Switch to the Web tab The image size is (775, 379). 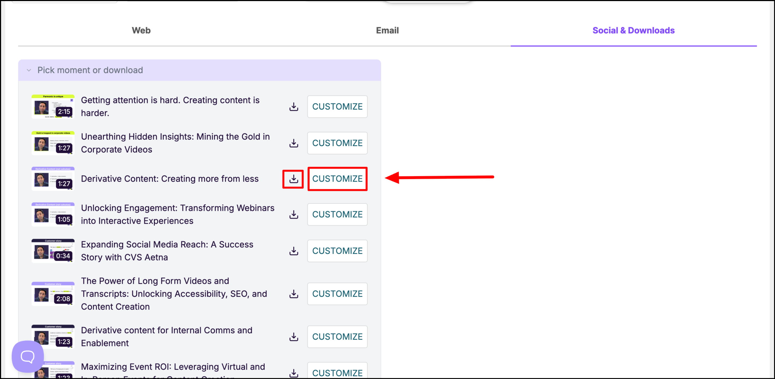[141, 30]
